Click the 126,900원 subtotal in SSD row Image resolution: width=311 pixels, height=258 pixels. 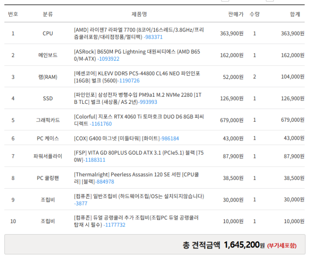tap(293, 98)
